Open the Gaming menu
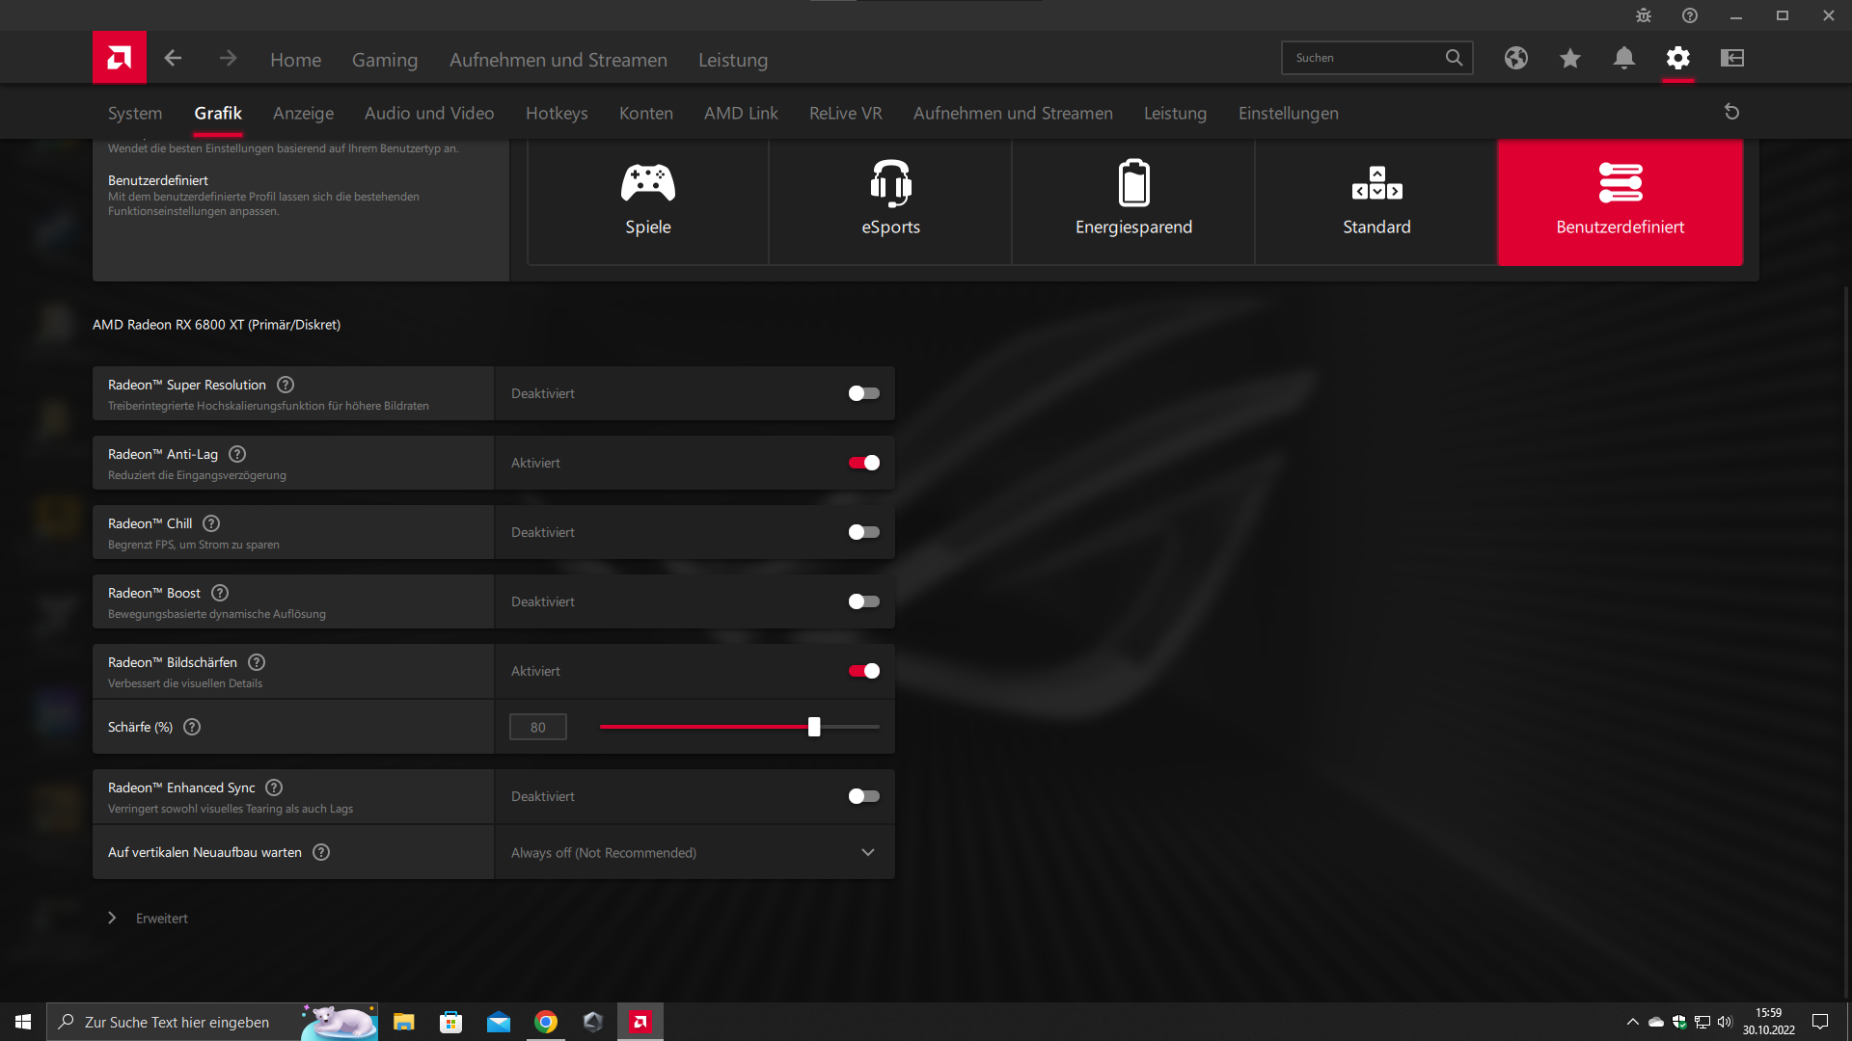Viewport: 1852px width, 1041px height. tap(384, 60)
